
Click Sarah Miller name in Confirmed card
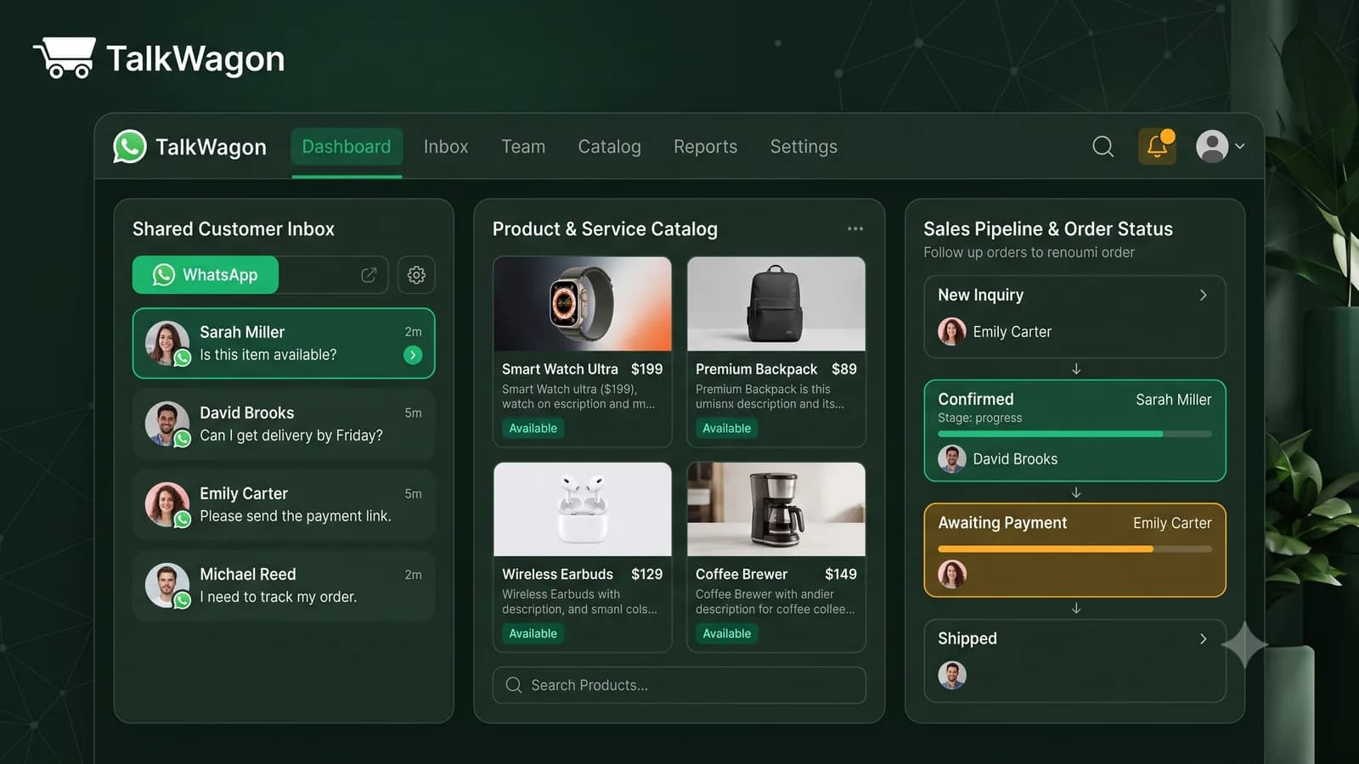click(1174, 400)
